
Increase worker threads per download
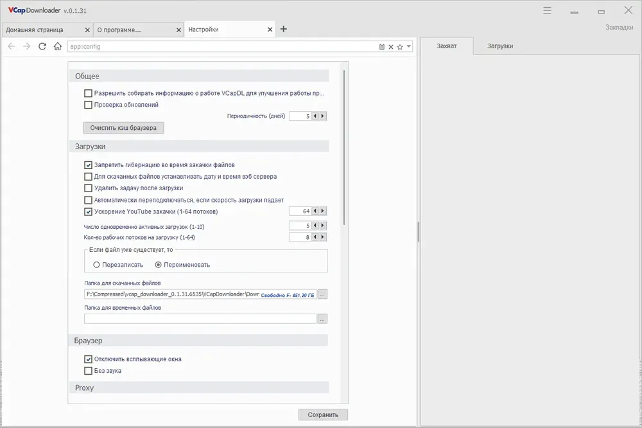tap(323, 237)
